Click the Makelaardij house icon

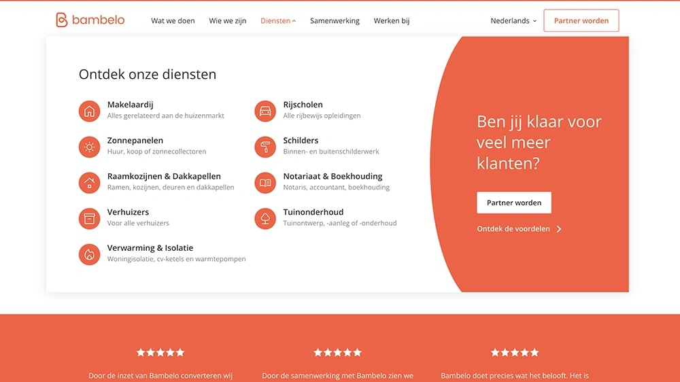click(89, 111)
